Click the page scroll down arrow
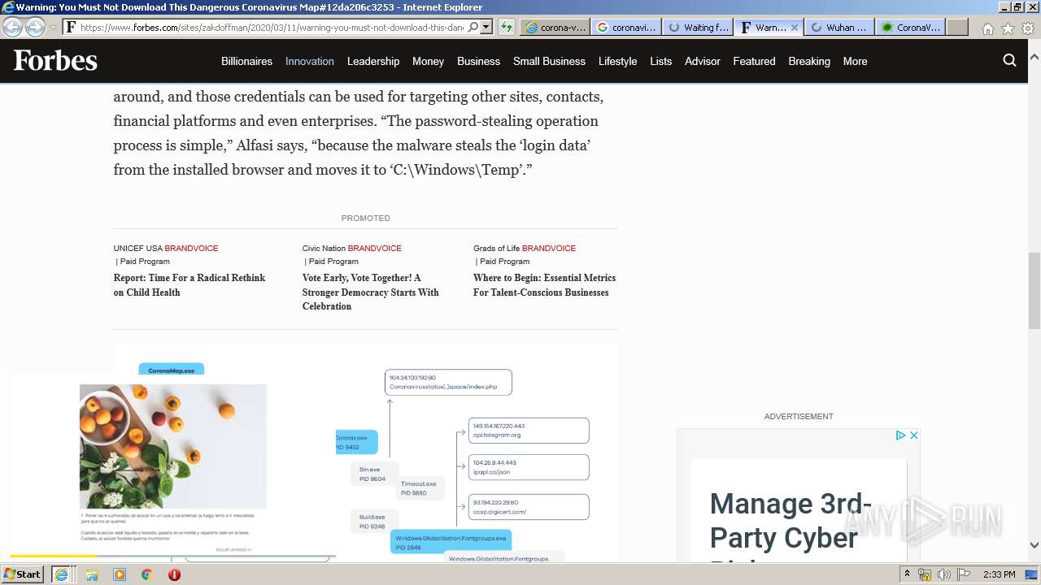Screen dimensions: 1041x585 click(x=1034, y=545)
